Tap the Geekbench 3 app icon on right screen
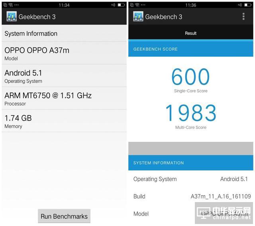The width and height of the screenshot is (255, 226). tap(138, 17)
